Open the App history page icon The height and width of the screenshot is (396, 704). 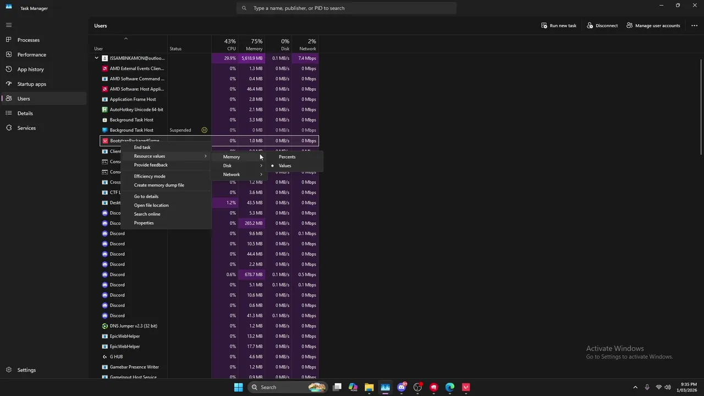tap(9, 69)
